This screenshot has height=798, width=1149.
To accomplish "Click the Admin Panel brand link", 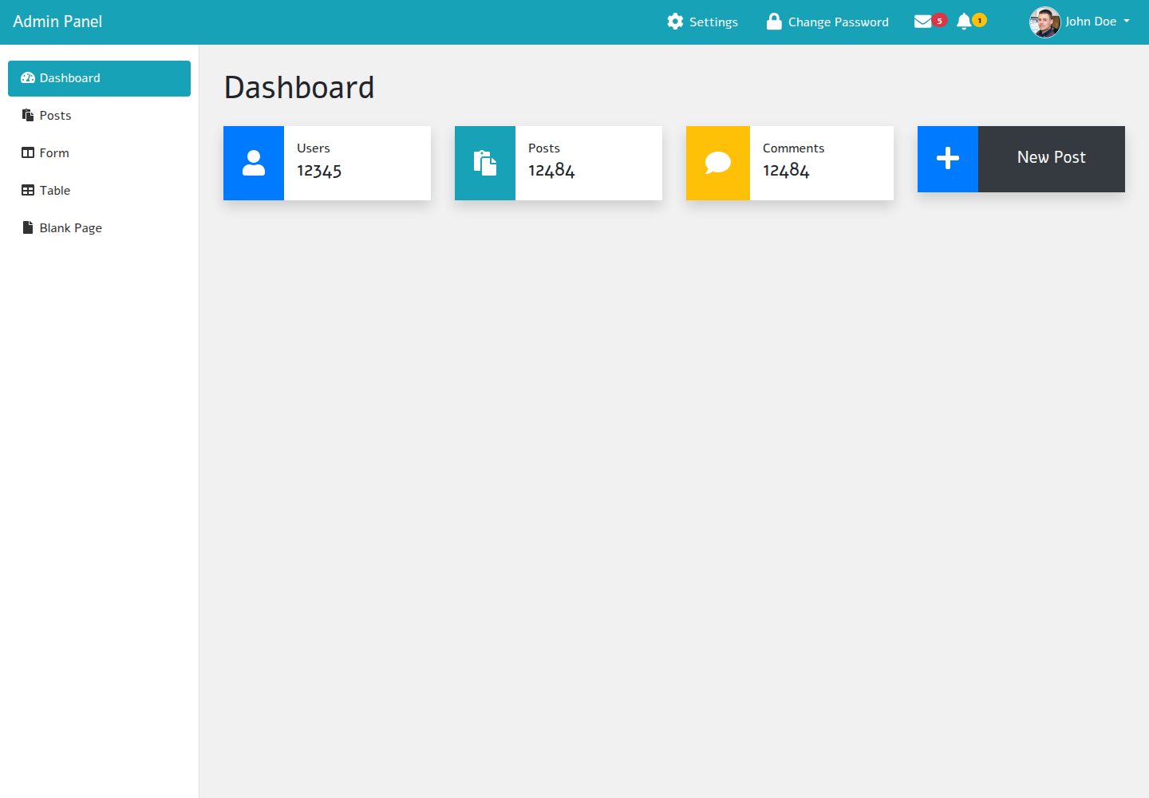I will click(57, 22).
